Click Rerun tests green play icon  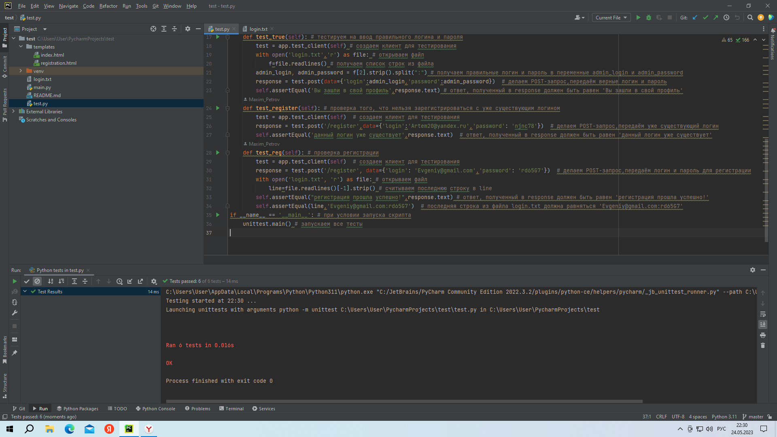coord(15,281)
